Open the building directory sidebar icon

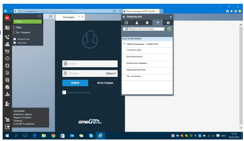point(7,28)
